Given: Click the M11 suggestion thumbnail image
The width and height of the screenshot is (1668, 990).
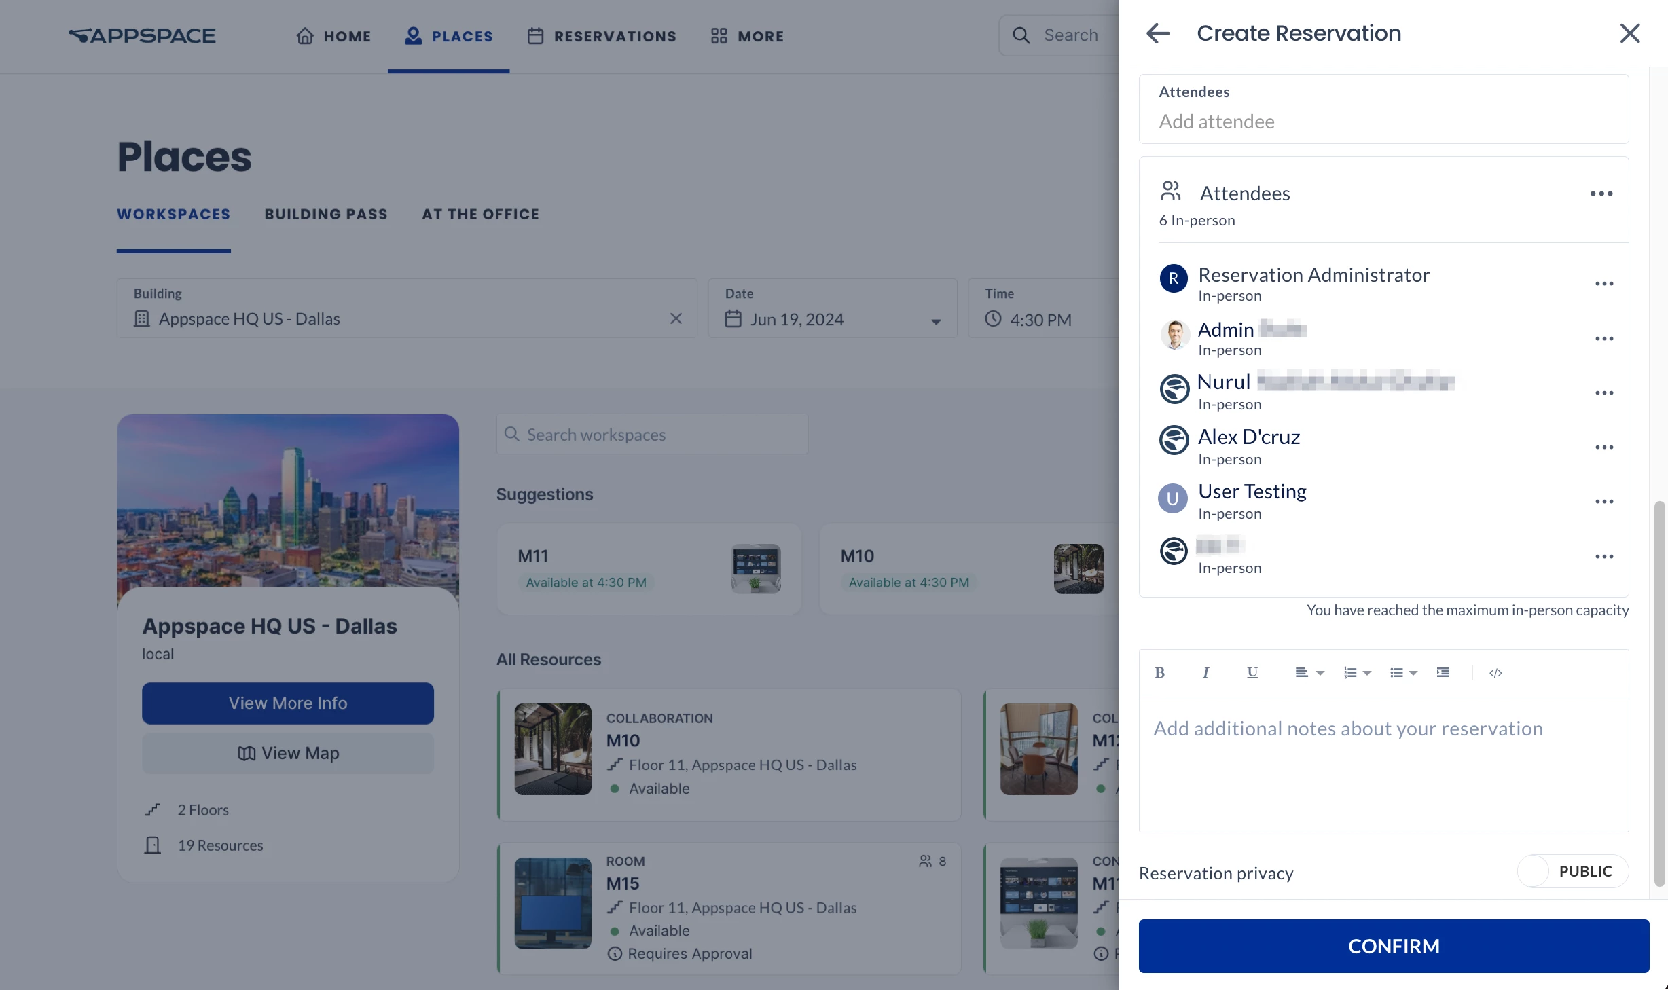Looking at the screenshot, I should (x=756, y=568).
